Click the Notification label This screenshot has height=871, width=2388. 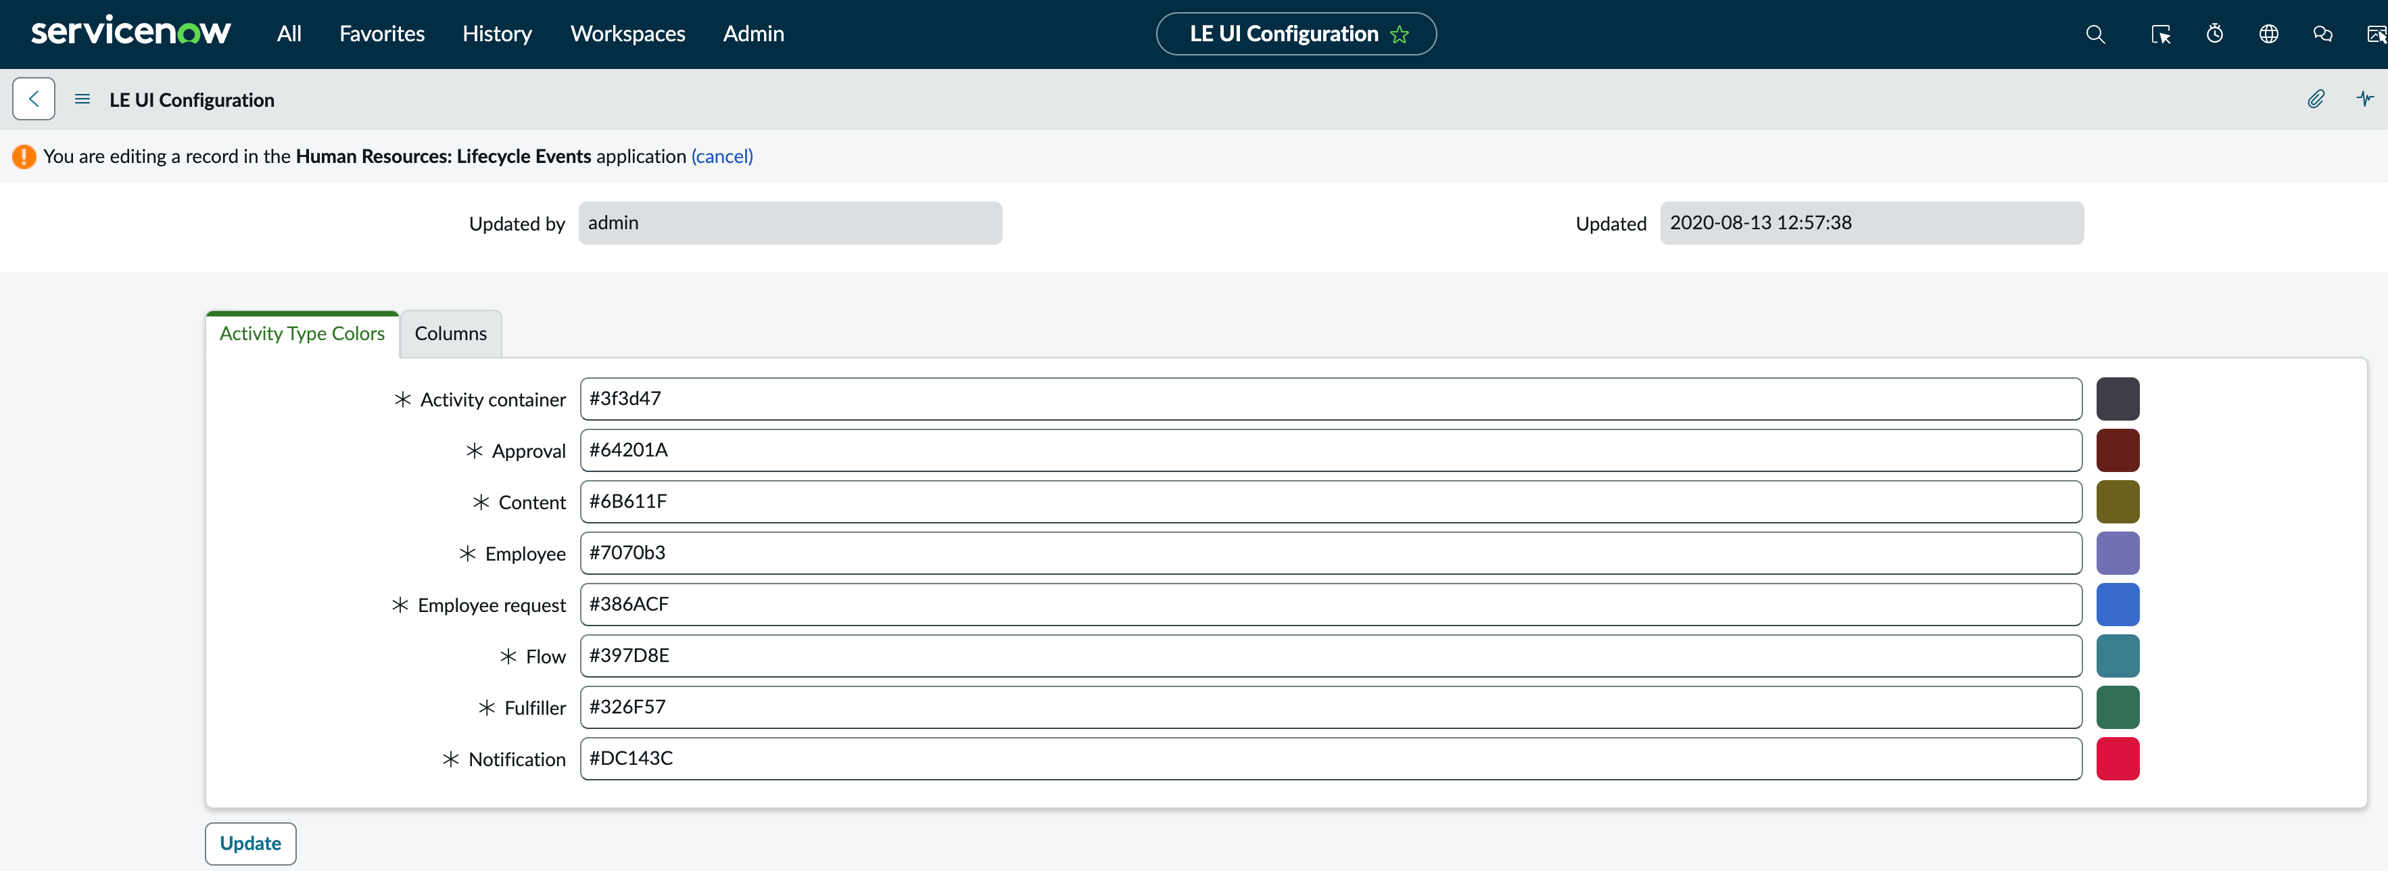pyautogui.click(x=517, y=759)
